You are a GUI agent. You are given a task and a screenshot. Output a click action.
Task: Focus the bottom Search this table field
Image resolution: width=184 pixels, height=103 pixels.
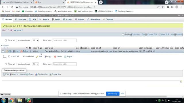[x=64, y=64]
